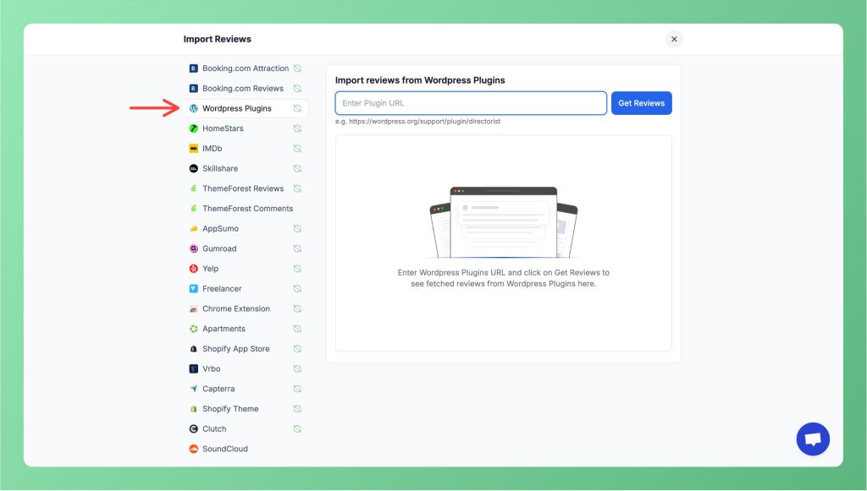Screen dimensions: 867x491
Task: Click the sync icon beside HomeStars
Action: pos(297,128)
